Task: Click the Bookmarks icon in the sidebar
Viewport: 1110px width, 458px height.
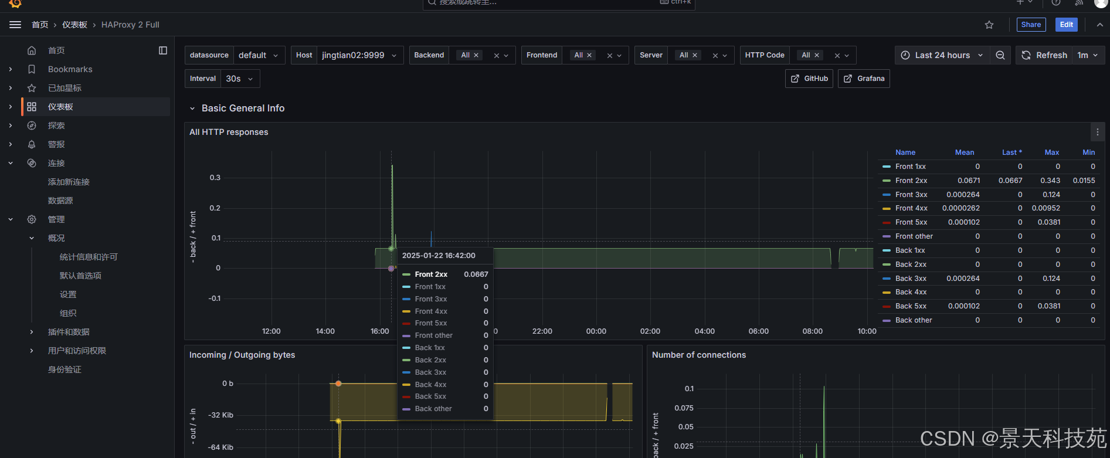Action: pos(32,69)
